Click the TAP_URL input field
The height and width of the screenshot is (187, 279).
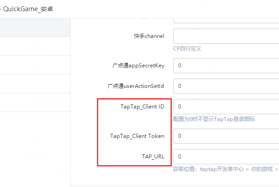click(x=226, y=157)
